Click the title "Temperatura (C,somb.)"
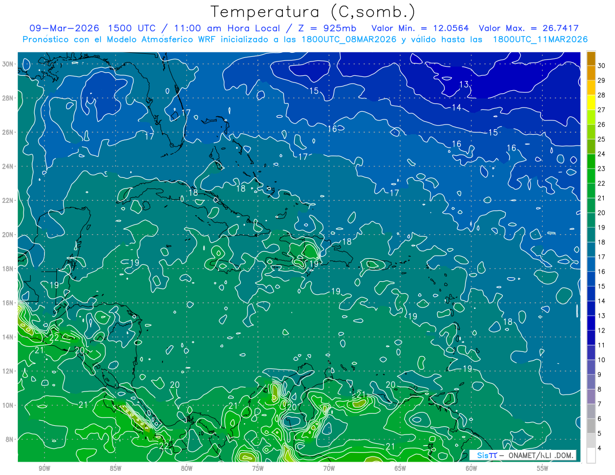The image size is (615, 475). (x=313, y=11)
